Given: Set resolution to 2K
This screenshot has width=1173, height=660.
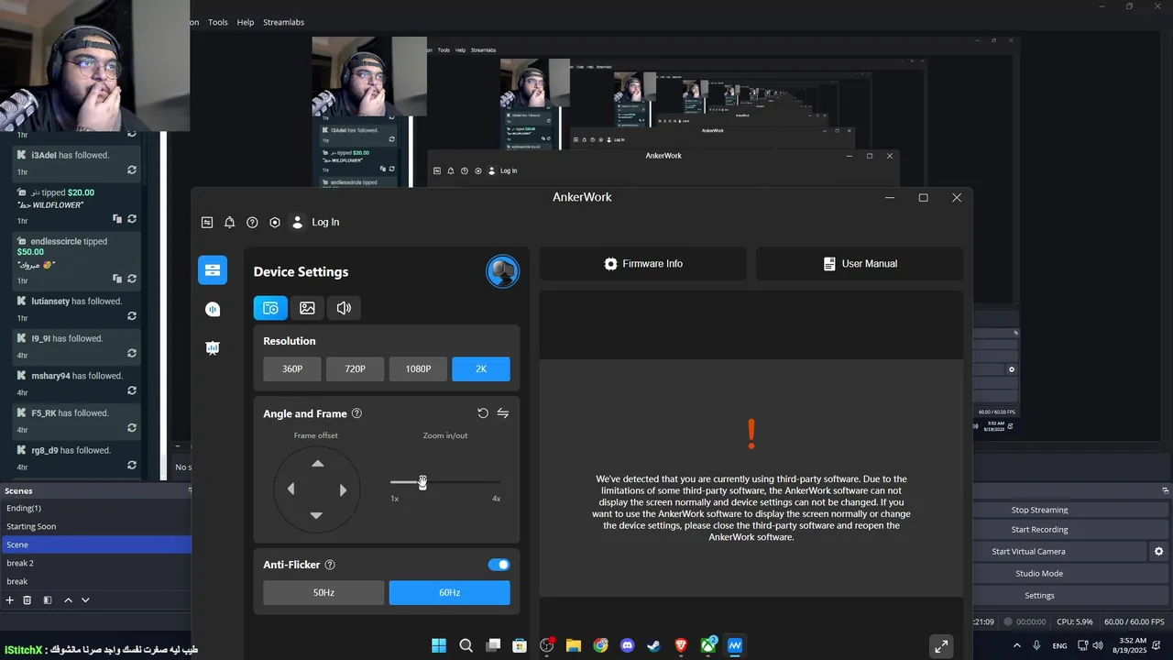Looking at the screenshot, I should coord(481,368).
